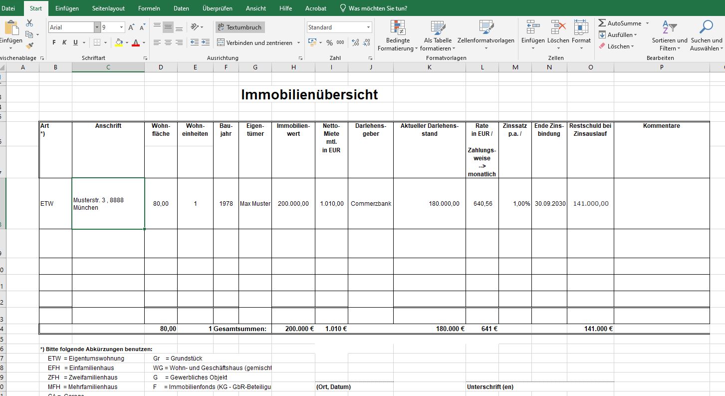Screen dimensions: 725x396
Task: Apply the thousands separator 000 format
Action: (x=340, y=43)
